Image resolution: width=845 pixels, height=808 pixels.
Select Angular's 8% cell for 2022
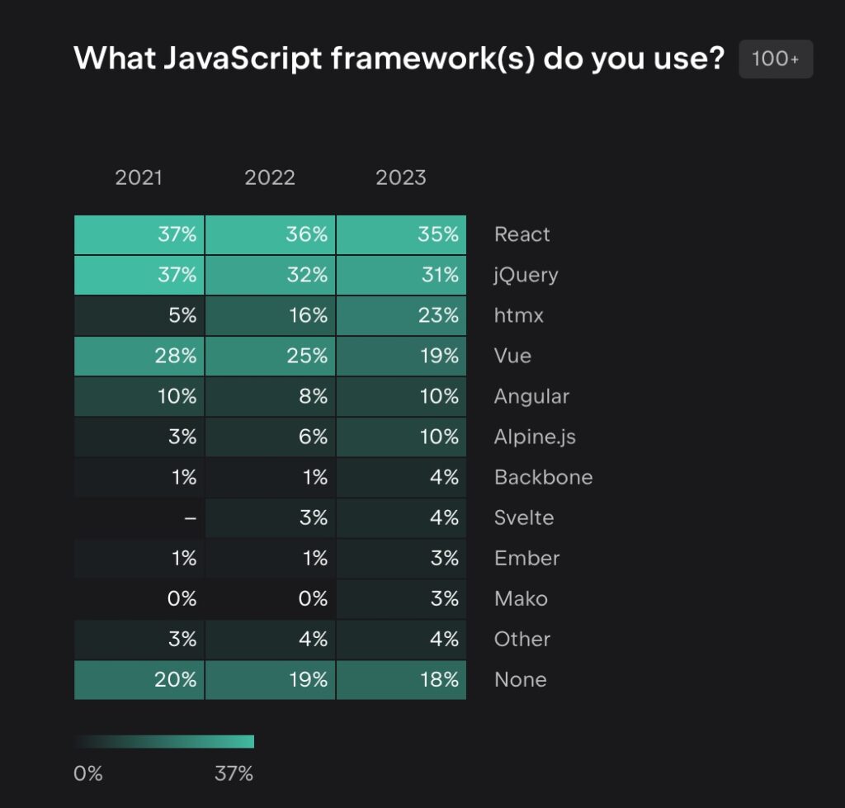(270, 396)
